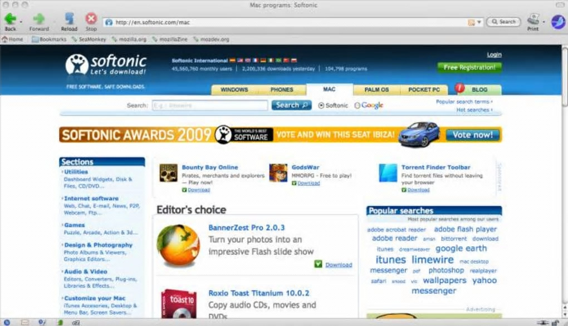Image resolution: width=568 pixels, height=326 pixels.
Task: Click the site favicon in the URL bar
Action: click(x=109, y=22)
